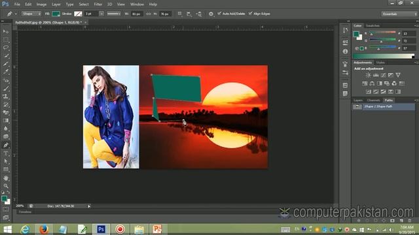
Task: Open the collapsed History panel icon
Action: pos(345,31)
